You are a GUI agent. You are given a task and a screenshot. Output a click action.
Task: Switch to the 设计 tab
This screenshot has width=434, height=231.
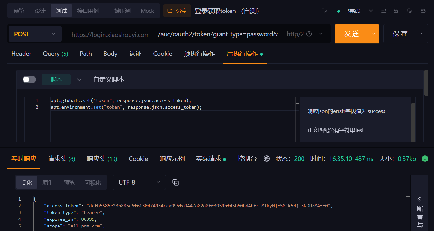40,11
